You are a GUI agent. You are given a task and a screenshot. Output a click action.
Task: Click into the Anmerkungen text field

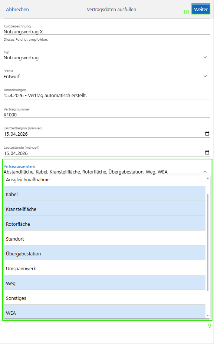click(107, 96)
